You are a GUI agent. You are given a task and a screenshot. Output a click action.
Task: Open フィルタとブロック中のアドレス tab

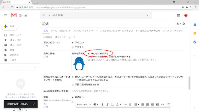117,31
